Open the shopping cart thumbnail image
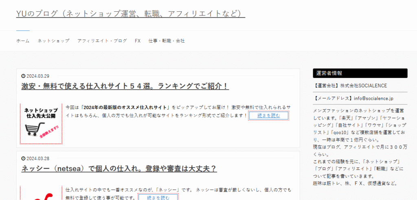The height and width of the screenshot is (200, 417). (41, 123)
